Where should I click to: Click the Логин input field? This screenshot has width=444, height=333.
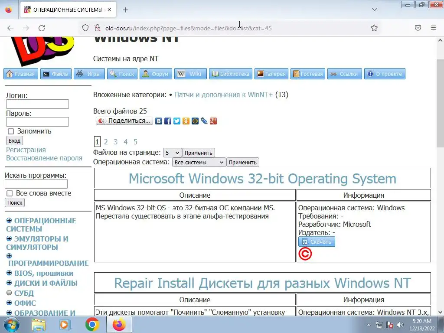[x=37, y=104]
